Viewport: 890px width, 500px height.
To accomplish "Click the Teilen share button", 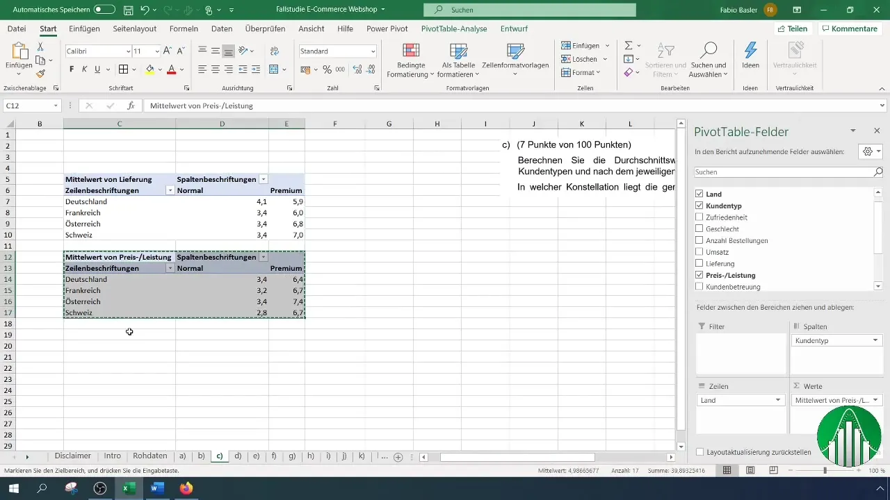I will coord(792,28).
